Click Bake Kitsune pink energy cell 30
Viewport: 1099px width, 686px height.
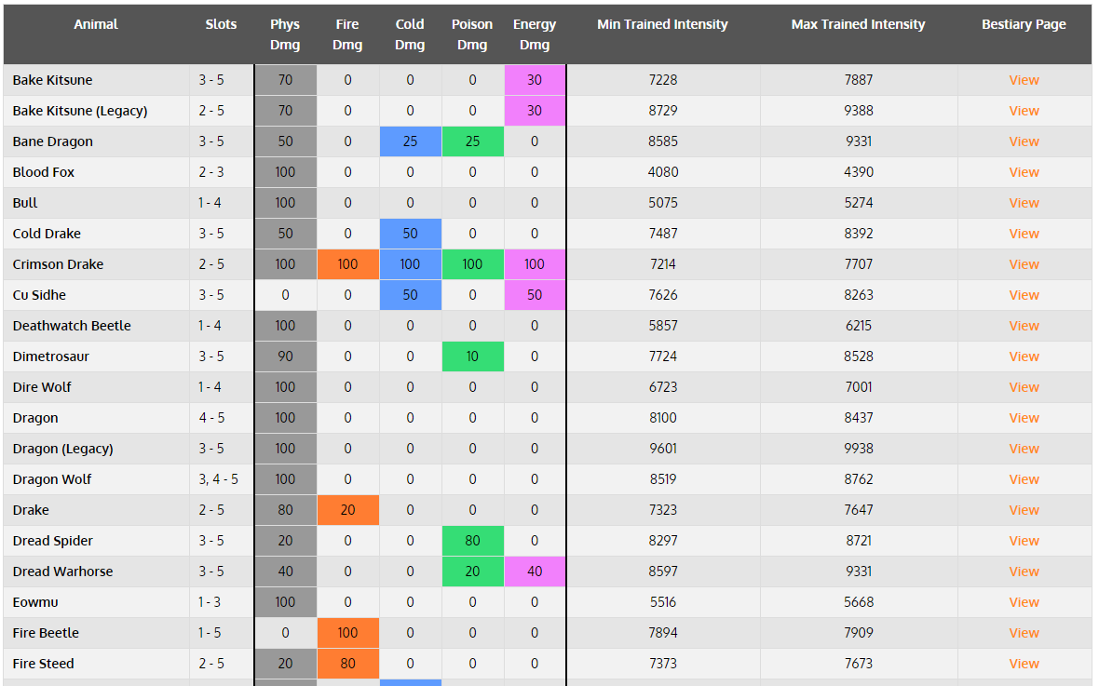[535, 80]
